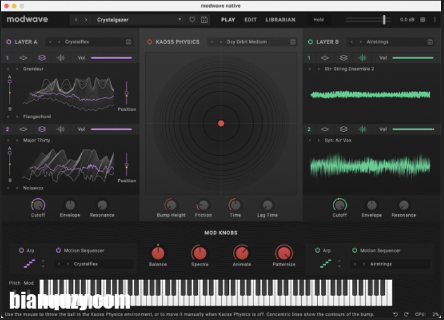Undo the last change in the status bar
The width and height of the screenshot is (444, 320).
(x=396, y=315)
